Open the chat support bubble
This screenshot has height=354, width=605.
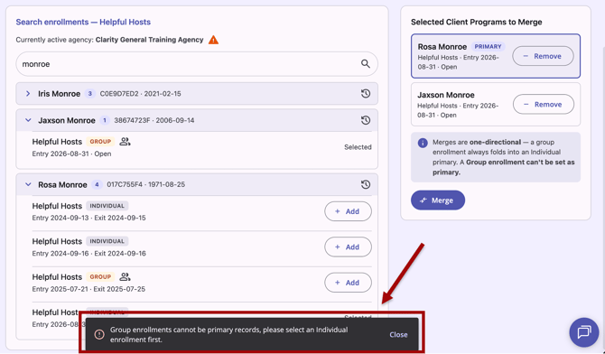tap(584, 332)
